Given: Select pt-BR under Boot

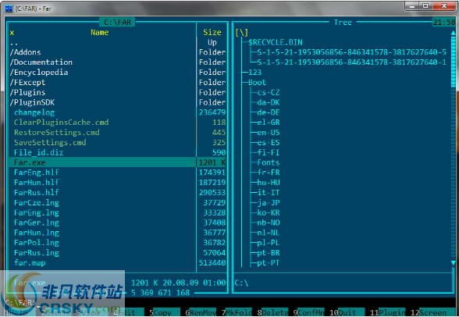Looking at the screenshot, I should [269, 252].
